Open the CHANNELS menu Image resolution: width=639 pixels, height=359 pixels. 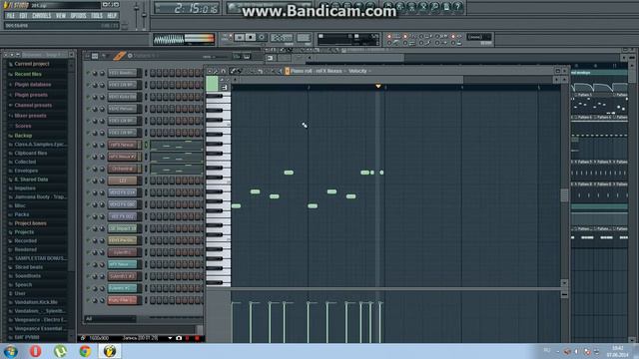coord(42,16)
